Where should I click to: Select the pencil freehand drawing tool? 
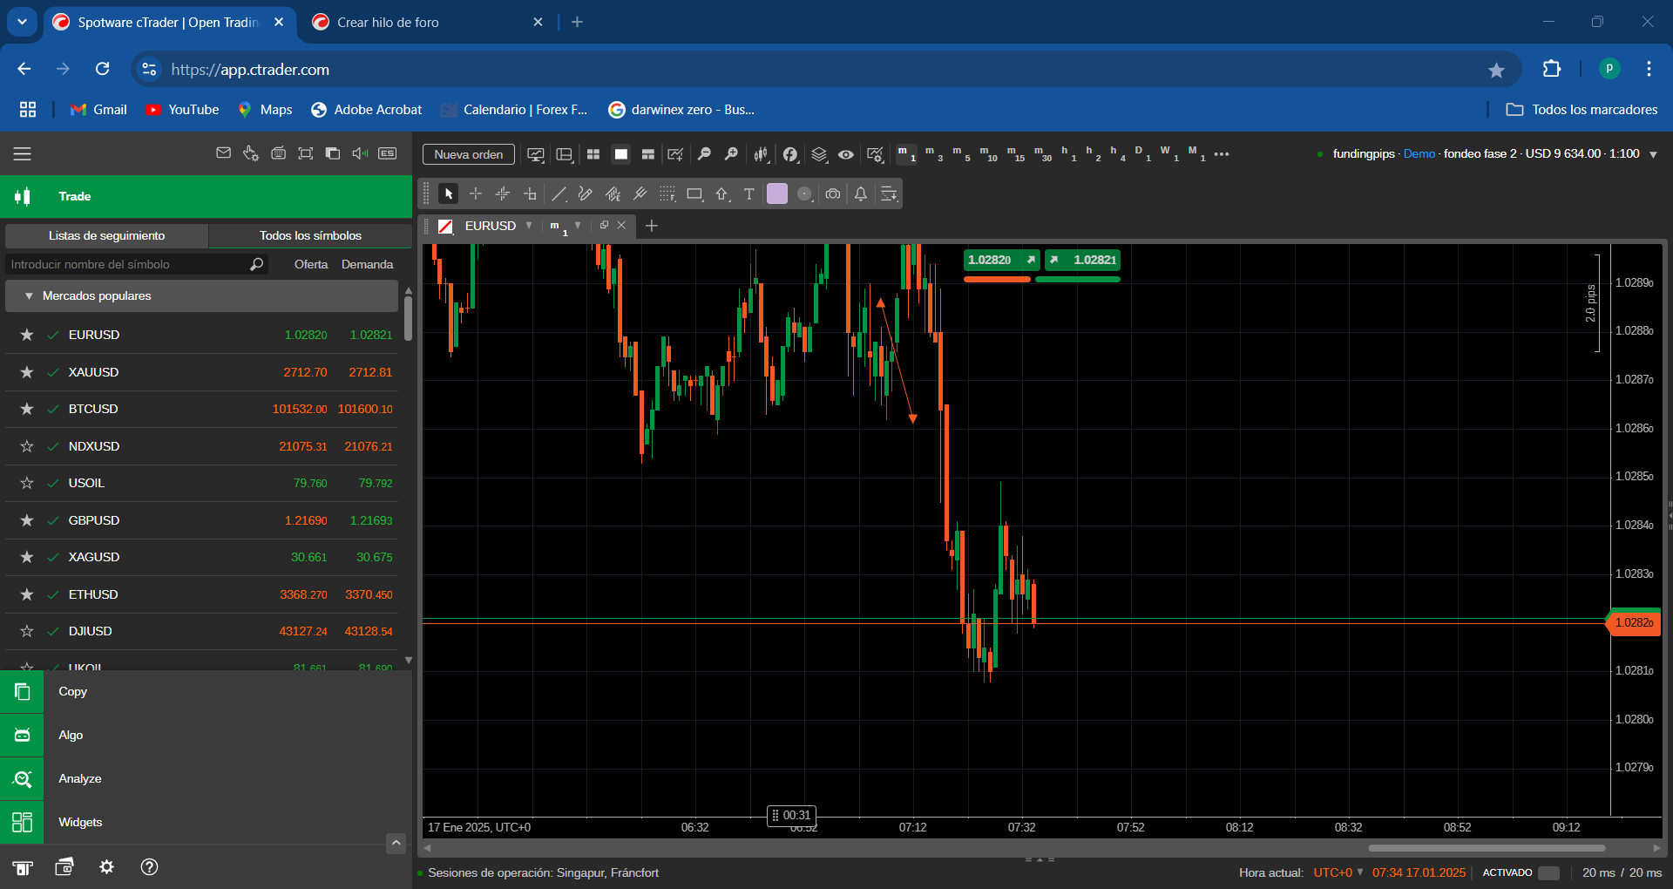click(586, 193)
